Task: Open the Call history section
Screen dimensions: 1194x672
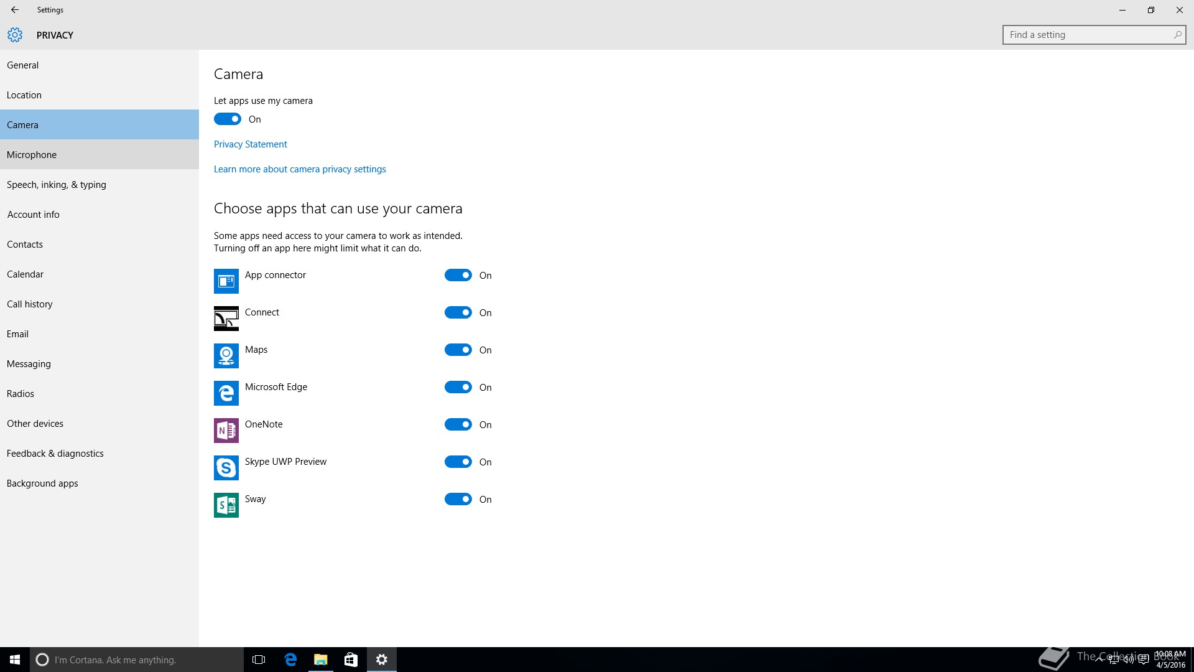Action: (99, 304)
